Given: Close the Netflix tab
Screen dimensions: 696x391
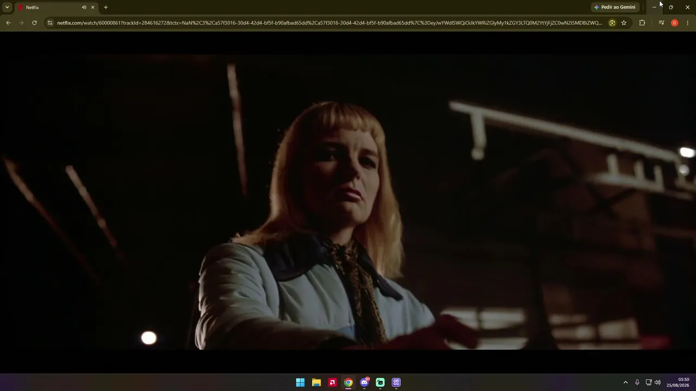Looking at the screenshot, I should (92, 7).
